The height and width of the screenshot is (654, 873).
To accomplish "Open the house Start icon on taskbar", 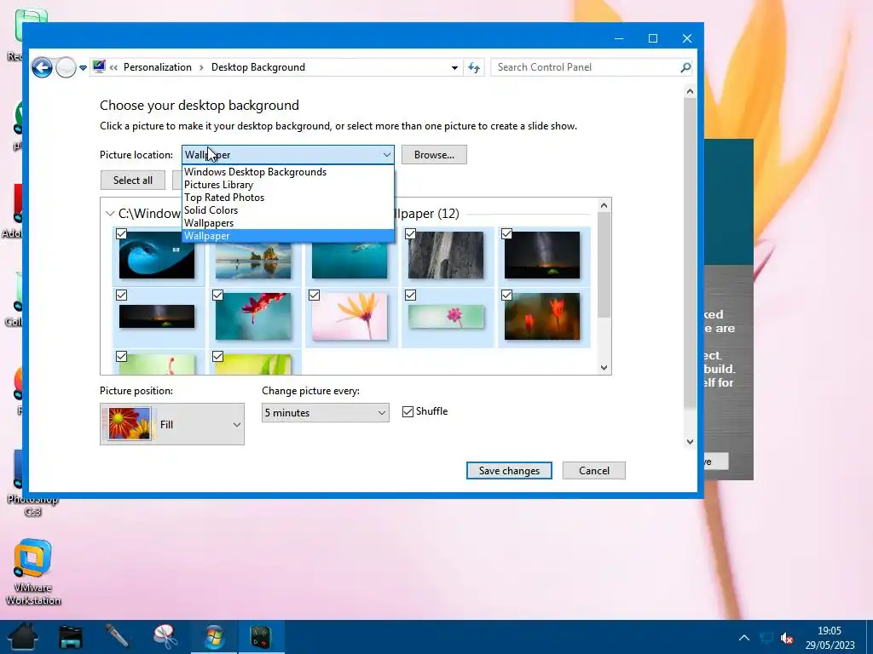I will click(x=22, y=637).
